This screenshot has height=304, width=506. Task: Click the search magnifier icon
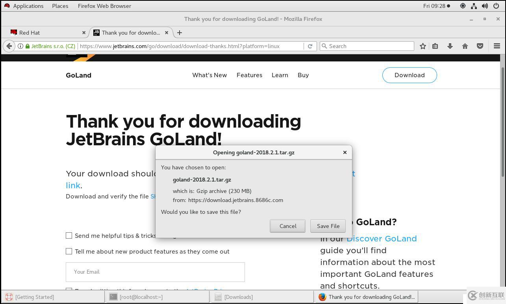[324, 46]
